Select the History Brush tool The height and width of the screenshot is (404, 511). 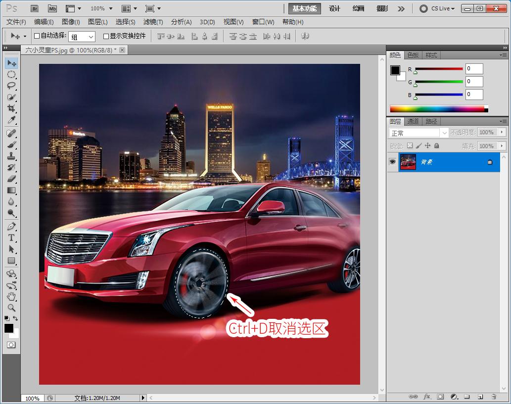(x=11, y=167)
